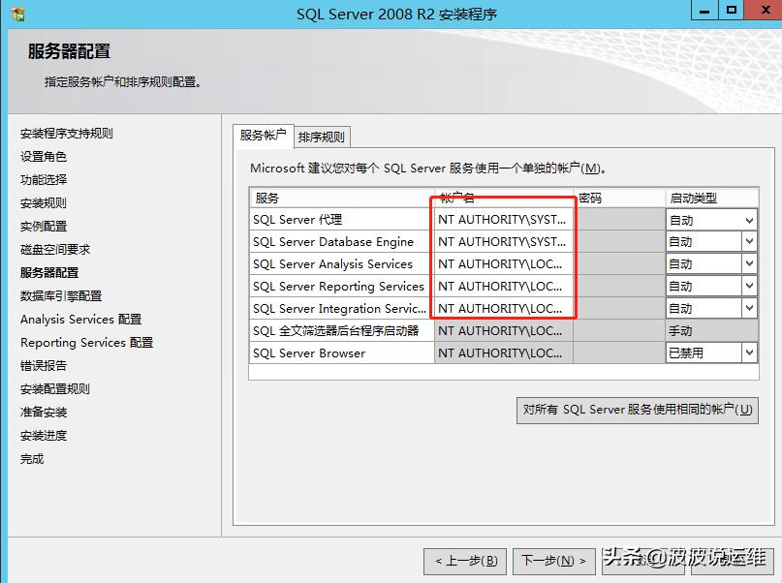Screen dimensions: 782x583
Task: Select 数据库引擎配置 in the left step list
Action: pyautogui.click(x=60, y=295)
